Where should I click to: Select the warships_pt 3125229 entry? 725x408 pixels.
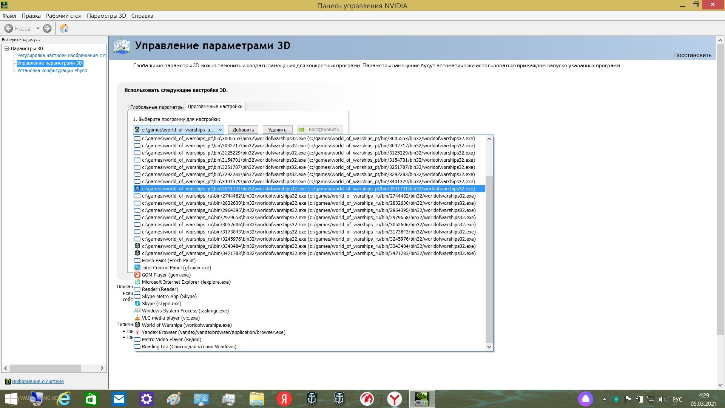pyautogui.click(x=310, y=153)
